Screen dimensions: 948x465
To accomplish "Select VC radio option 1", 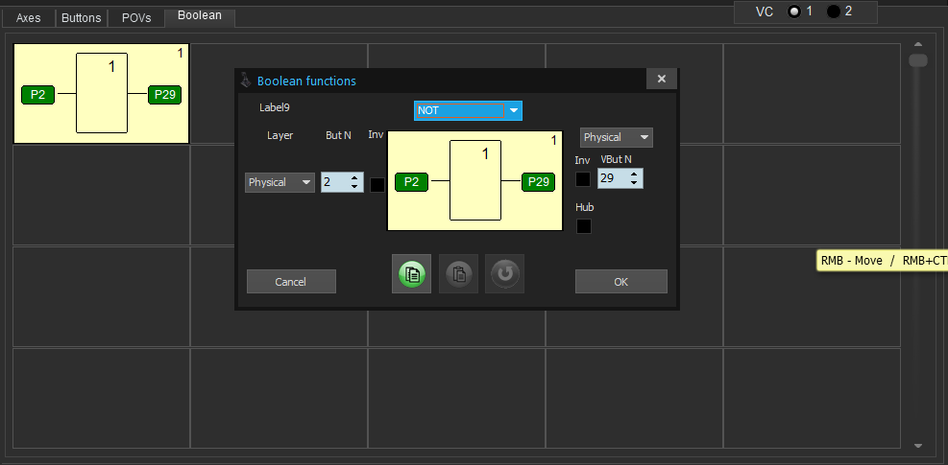I will 793,12.
